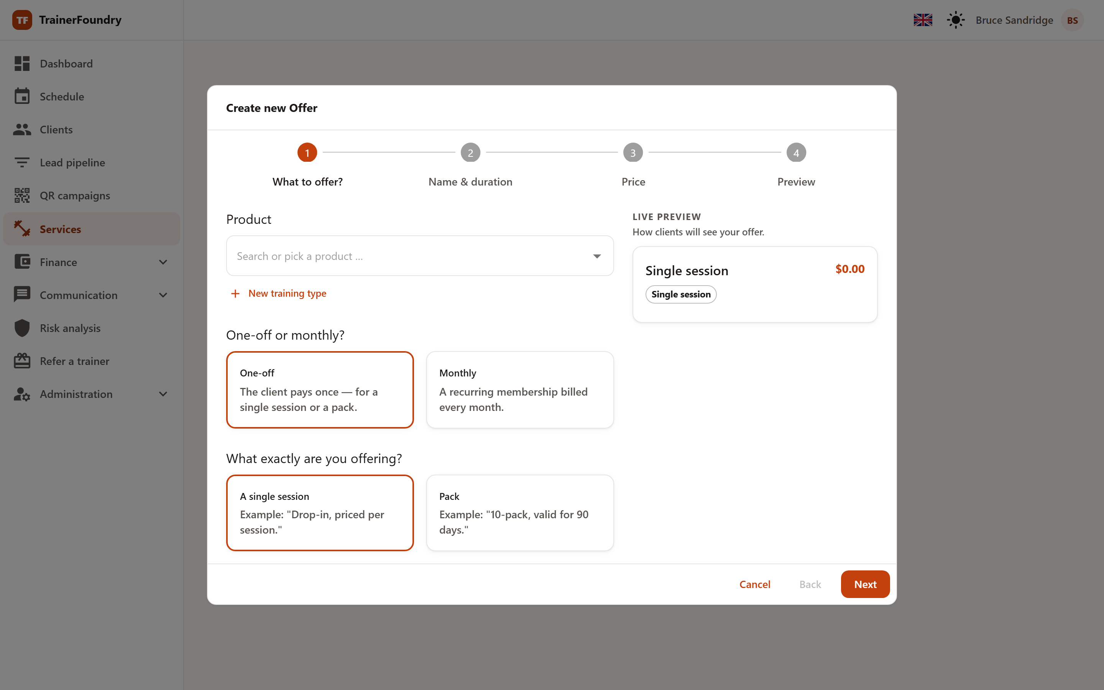Open the BS user avatar

coord(1072,20)
